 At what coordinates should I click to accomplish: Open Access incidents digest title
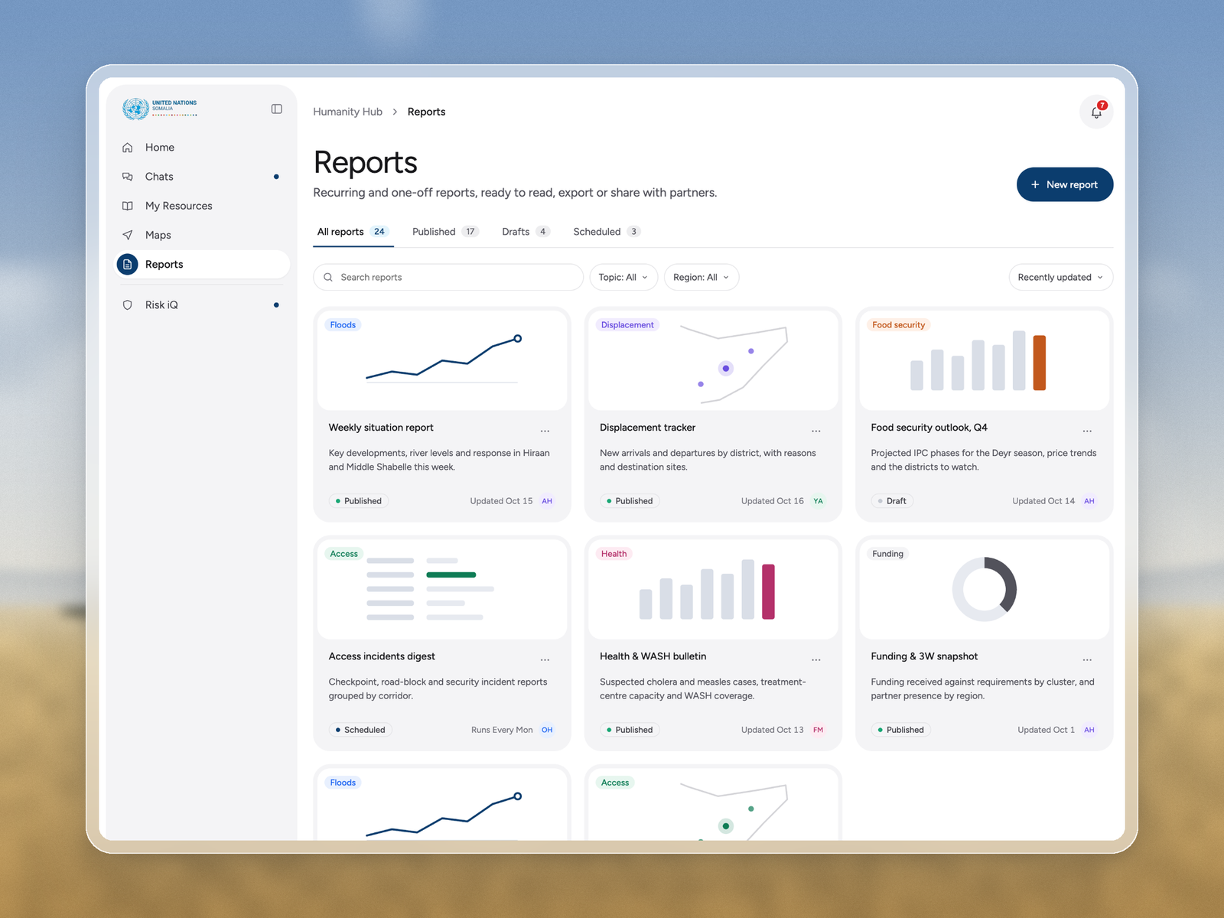click(x=382, y=656)
